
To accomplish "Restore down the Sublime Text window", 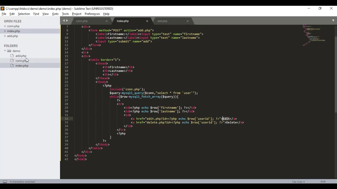I will click(x=320, y=8).
